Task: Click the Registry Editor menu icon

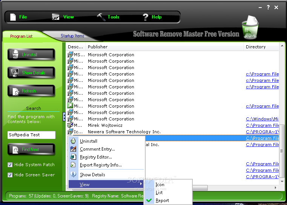Action: [73, 157]
